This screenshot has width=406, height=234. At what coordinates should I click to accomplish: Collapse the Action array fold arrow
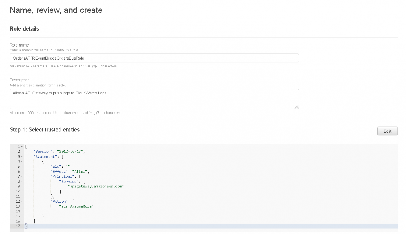pos(22,201)
